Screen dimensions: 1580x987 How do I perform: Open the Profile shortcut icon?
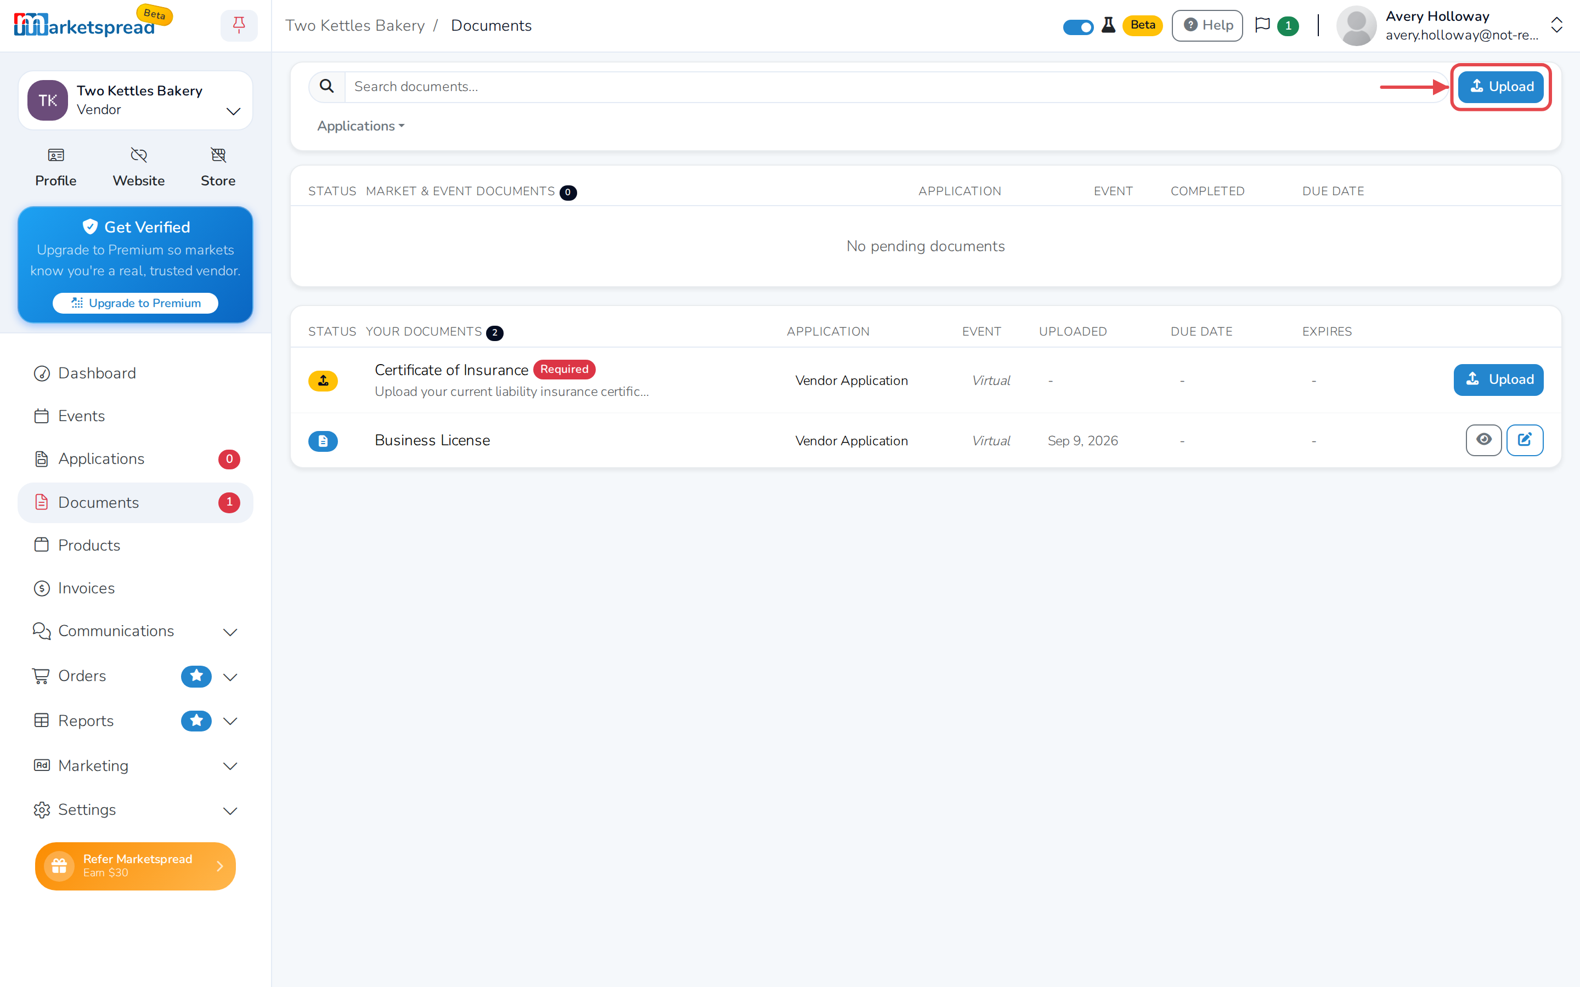(55, 155)
